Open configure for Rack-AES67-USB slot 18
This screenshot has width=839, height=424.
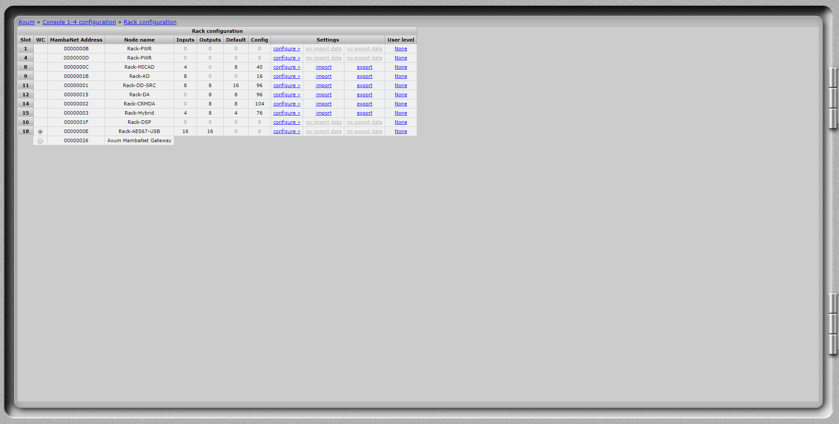[x=287, y=132]
